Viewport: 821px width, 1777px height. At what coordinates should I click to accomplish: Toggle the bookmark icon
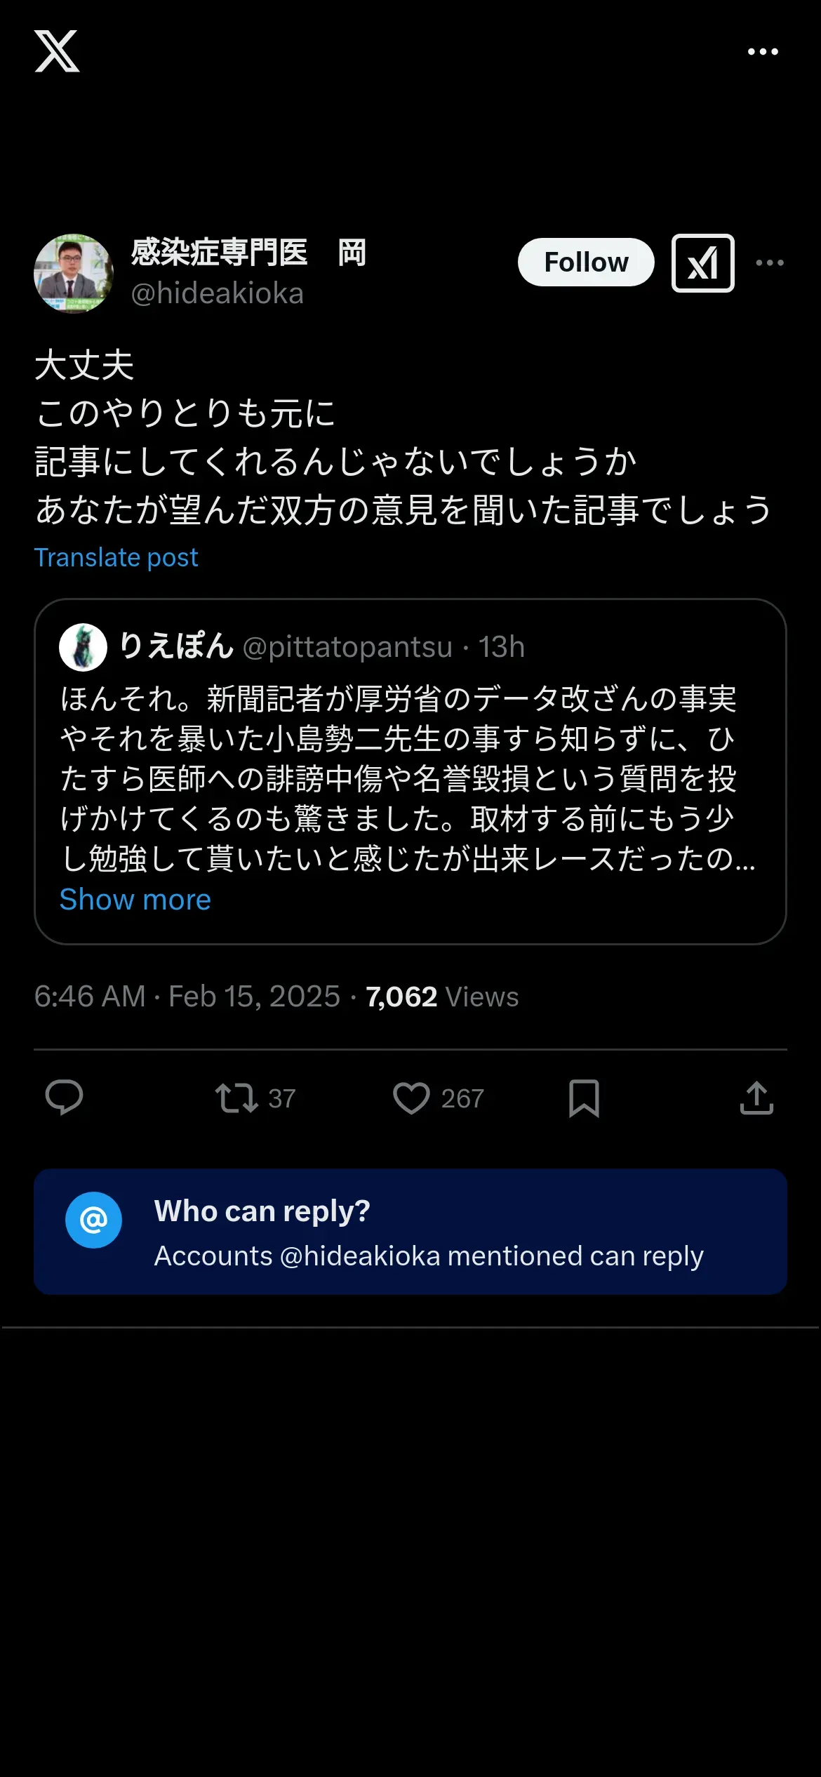coord(584,1098)
